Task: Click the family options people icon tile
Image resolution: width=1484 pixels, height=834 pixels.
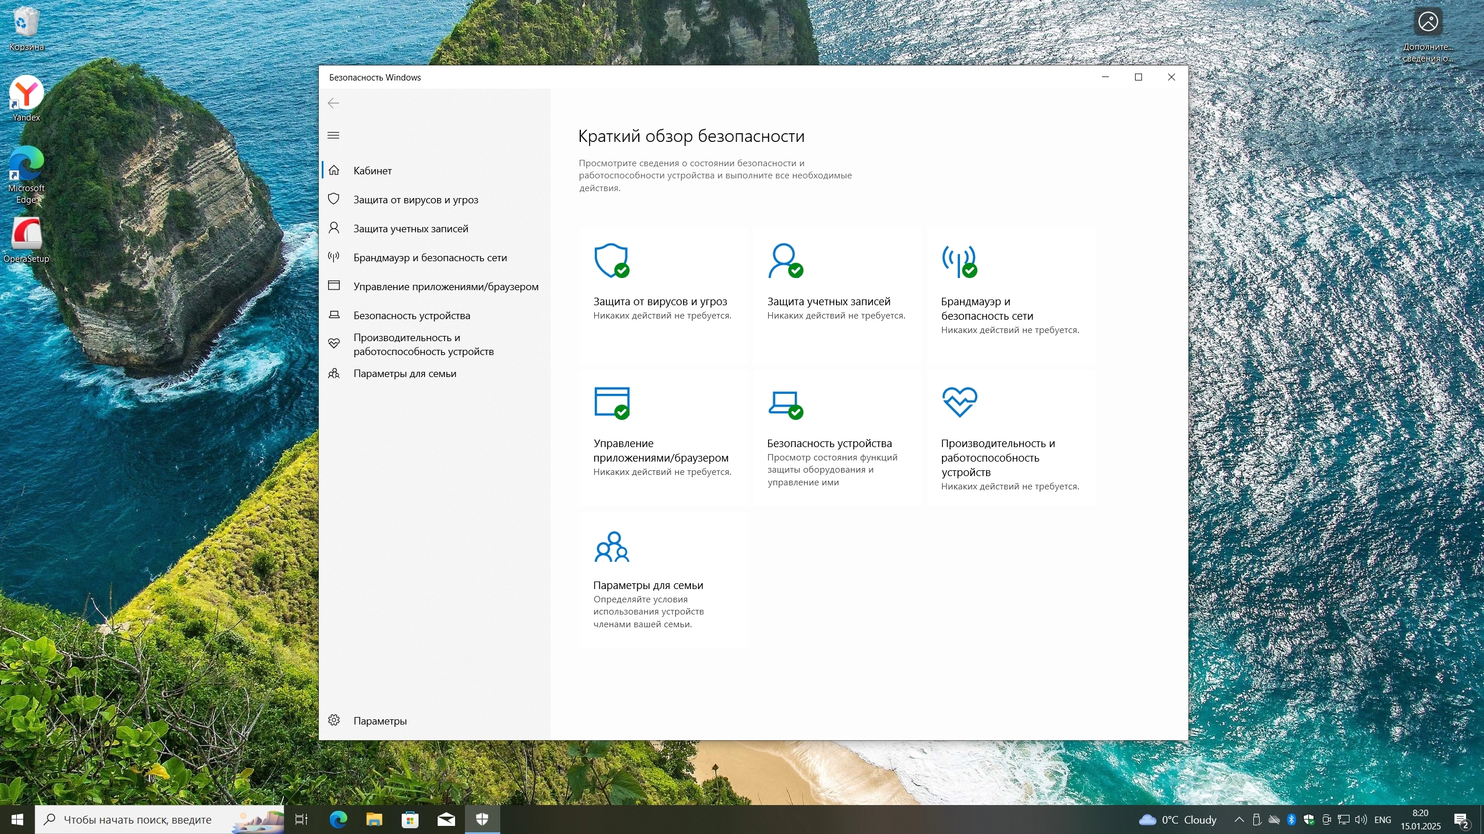Action: (611, 547)
